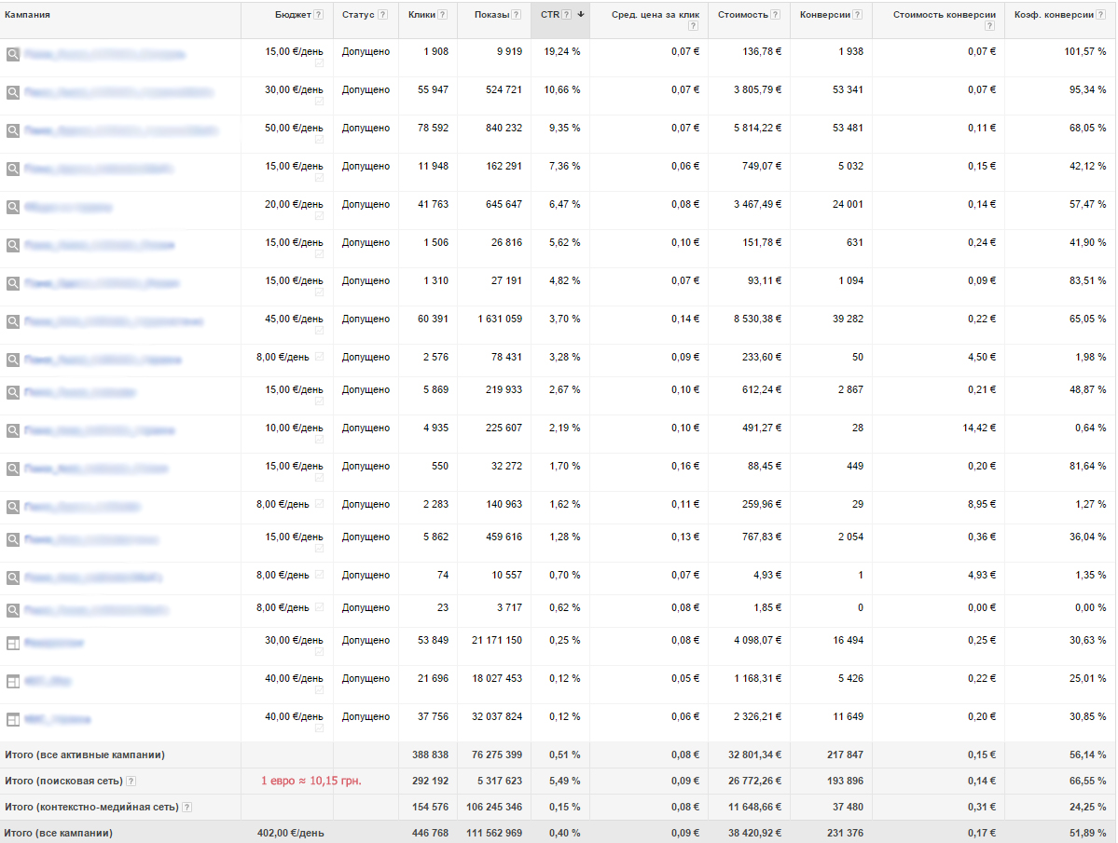Open blurred campaign link in 2 283 clicks row
Screen dimensions: 1118x843
pyautogui.click(x=82, y=507)
